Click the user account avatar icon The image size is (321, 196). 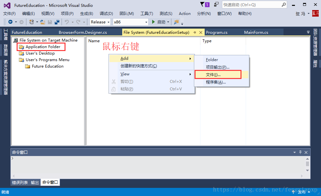coord(315,13)
